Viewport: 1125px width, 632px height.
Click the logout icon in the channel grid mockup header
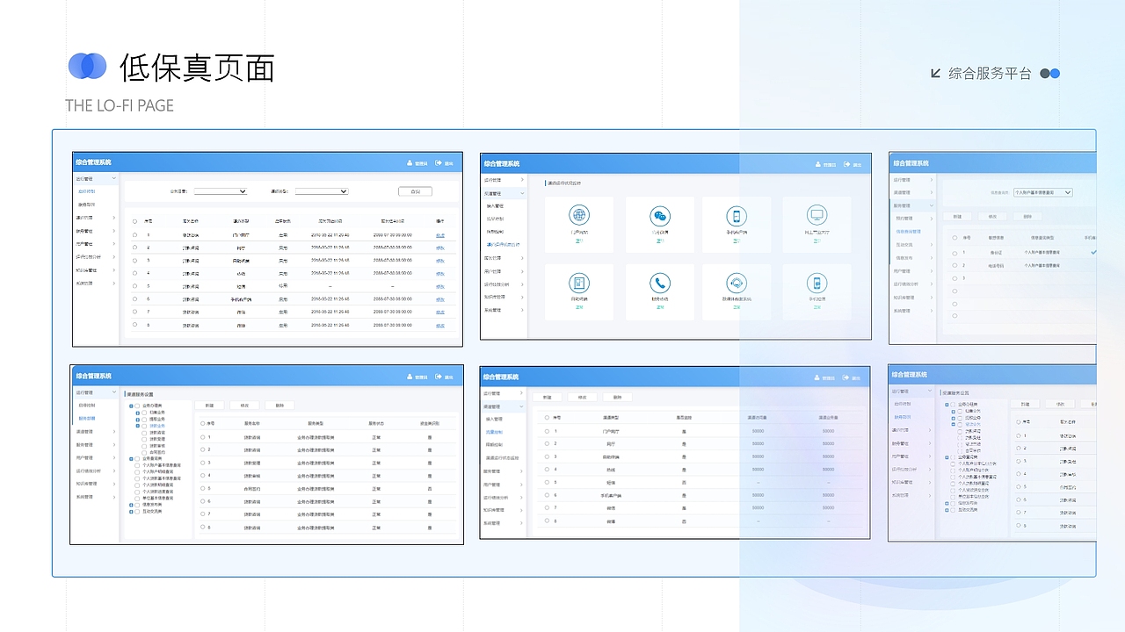click(846, 163)
